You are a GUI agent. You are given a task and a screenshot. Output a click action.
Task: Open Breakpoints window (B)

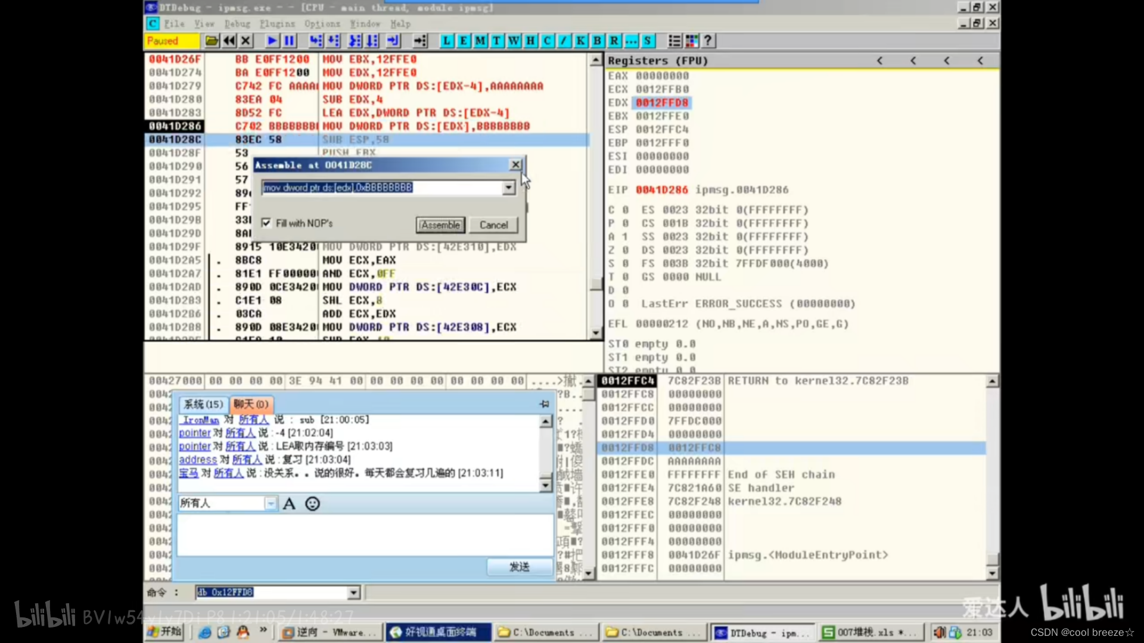597,41
